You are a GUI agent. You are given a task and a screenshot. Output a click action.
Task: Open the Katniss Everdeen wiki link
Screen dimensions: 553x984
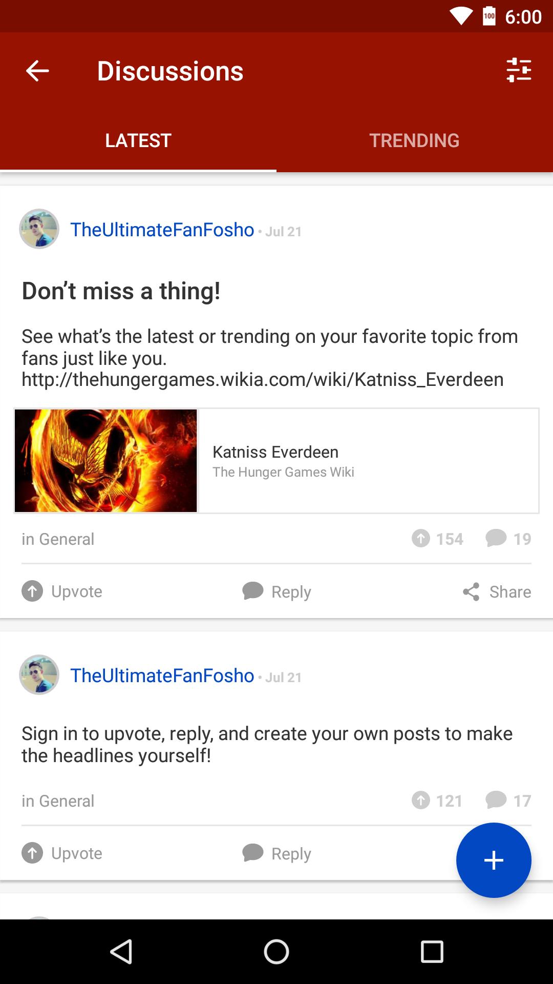262,380
